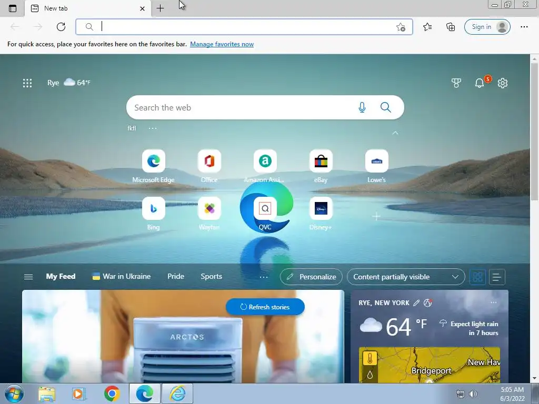Viewport: 539px width, 404px height.
Task: Click the Refresh stories button
Action: pos(265,307)
